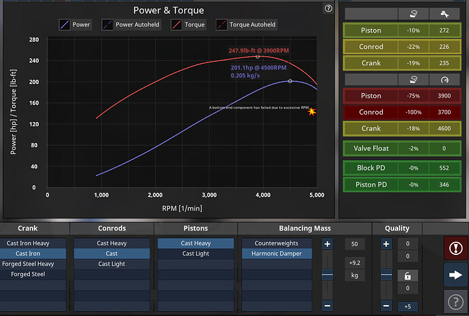469x316 pixels.
Task: Choose Counterweights balancing option
Action: coord(276,243)
